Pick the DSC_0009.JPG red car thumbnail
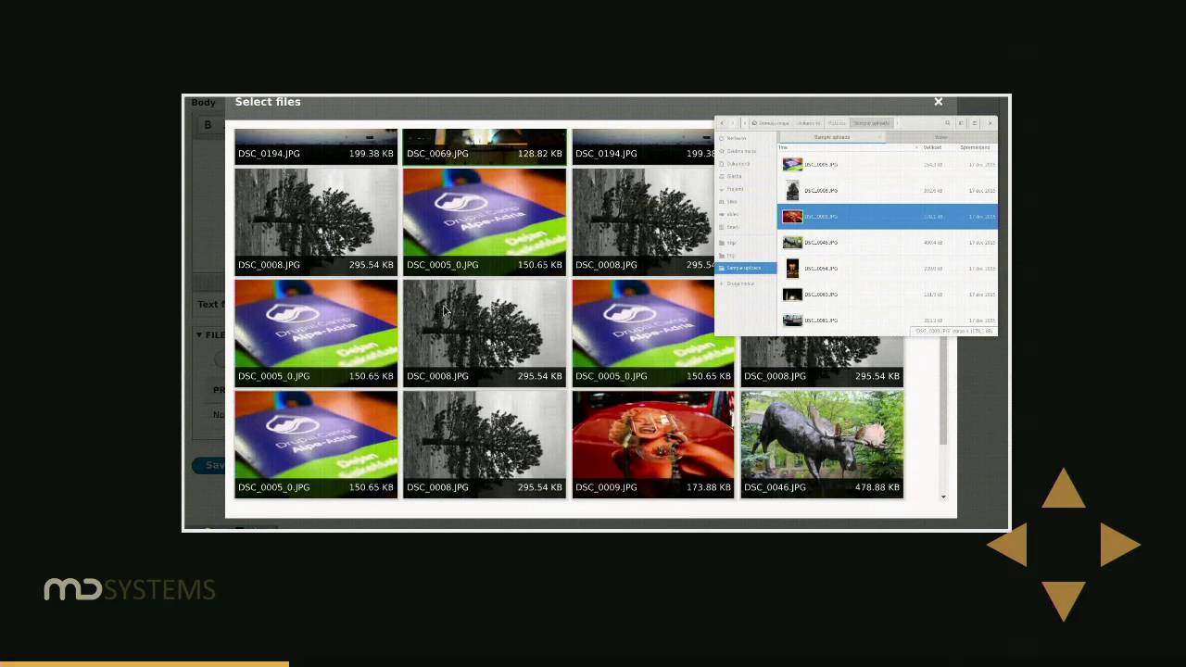 pyautogui.click(x=653, y=445)
